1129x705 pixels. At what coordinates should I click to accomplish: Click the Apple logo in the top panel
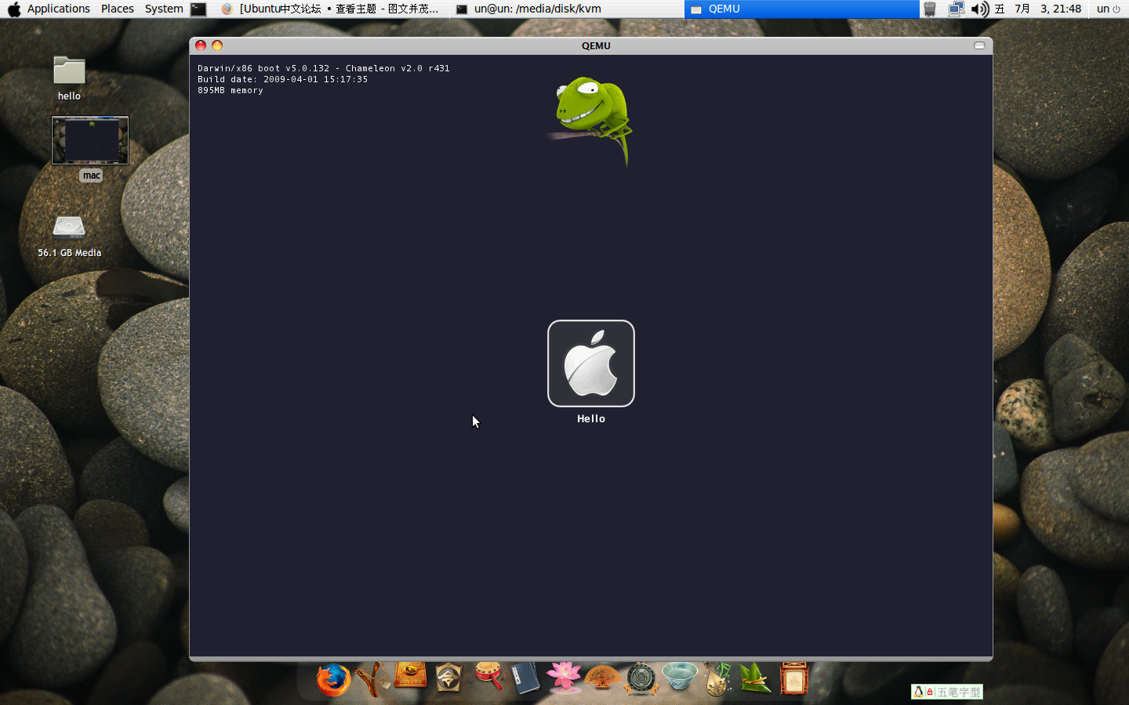14,9
